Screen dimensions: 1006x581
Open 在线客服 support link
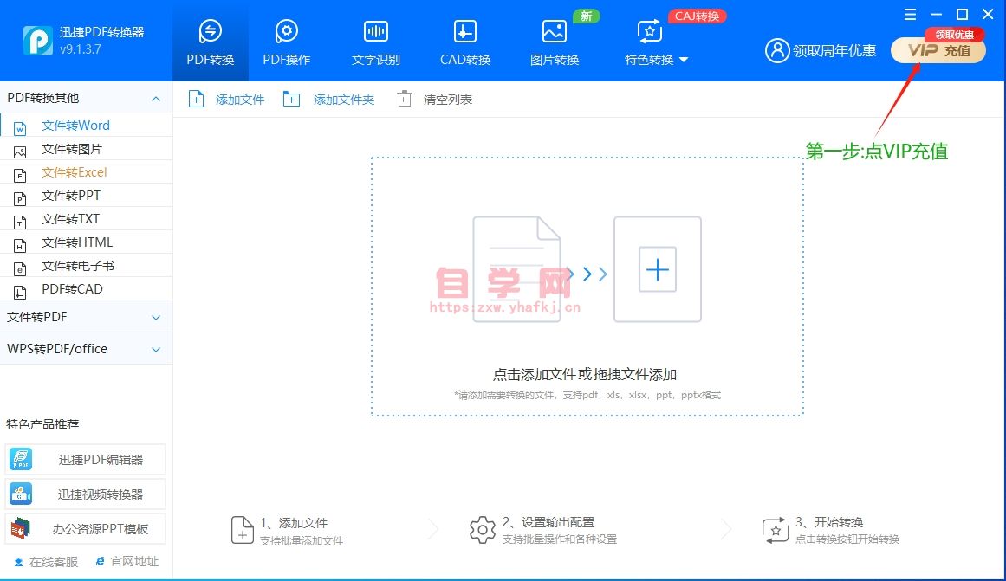click(x=47, y=562)
